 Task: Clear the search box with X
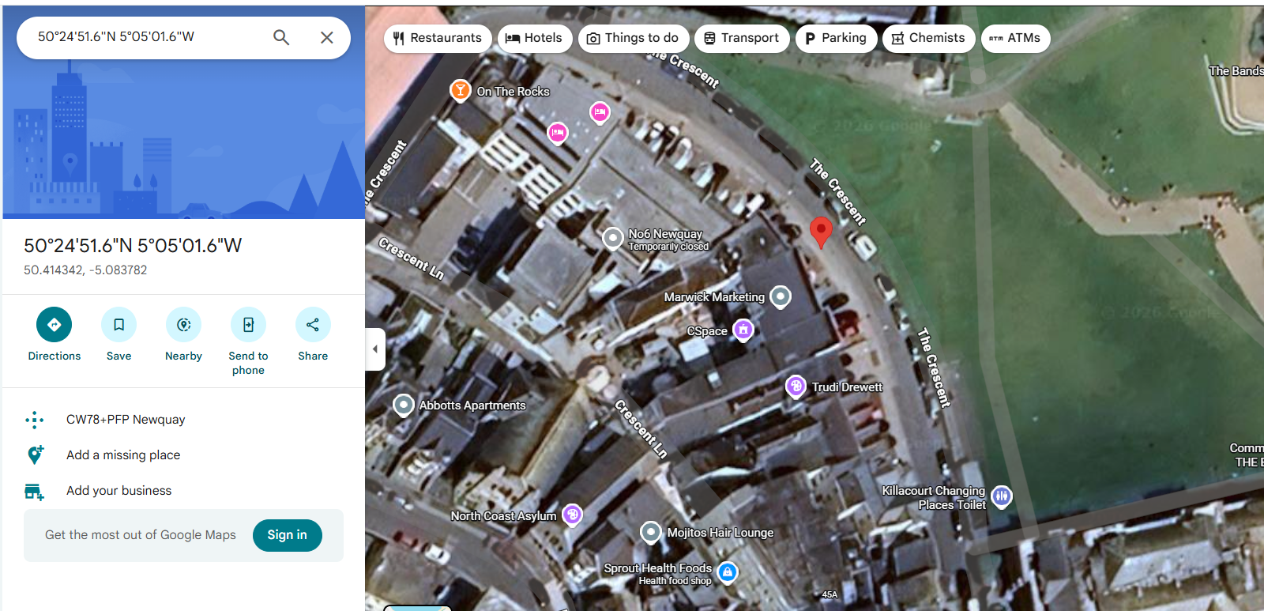pyautogui.click(x=327, y=37)
